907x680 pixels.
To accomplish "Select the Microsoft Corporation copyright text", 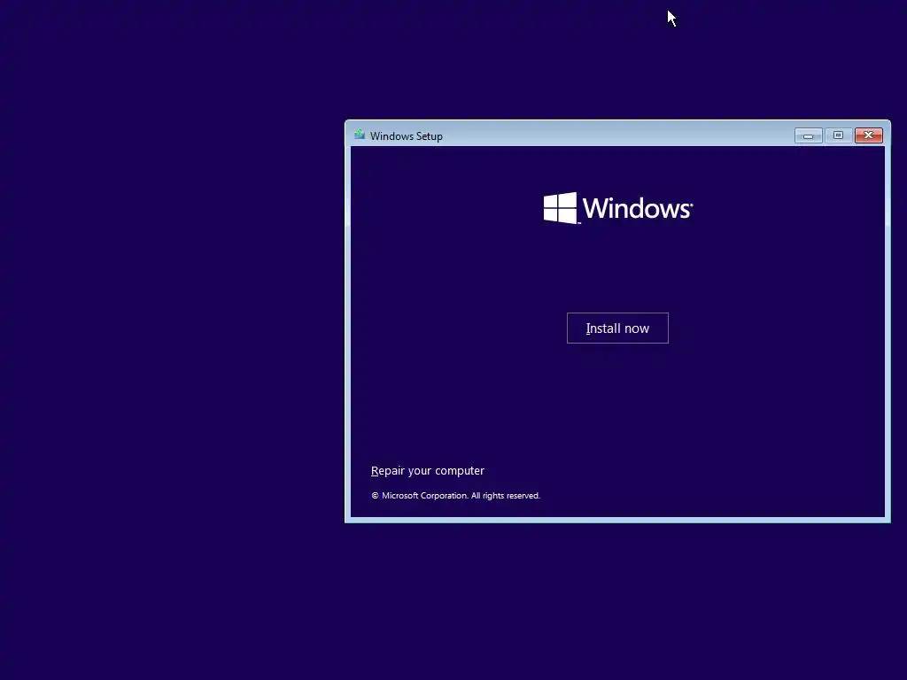I will click(x=456, y=496).
